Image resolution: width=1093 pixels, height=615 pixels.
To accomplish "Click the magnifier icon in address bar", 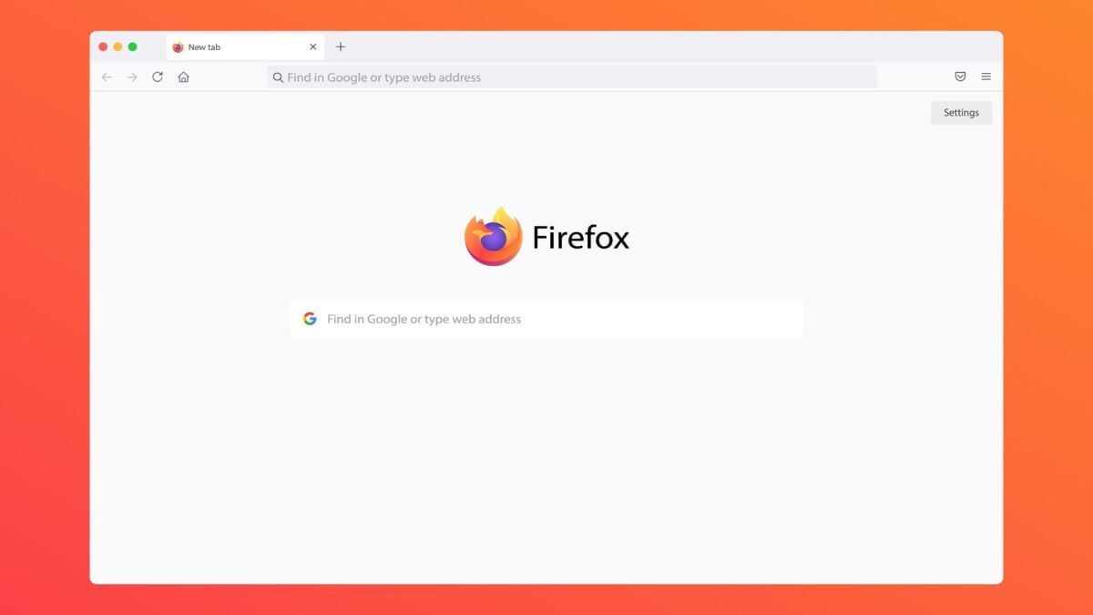I will coord(278,77).
